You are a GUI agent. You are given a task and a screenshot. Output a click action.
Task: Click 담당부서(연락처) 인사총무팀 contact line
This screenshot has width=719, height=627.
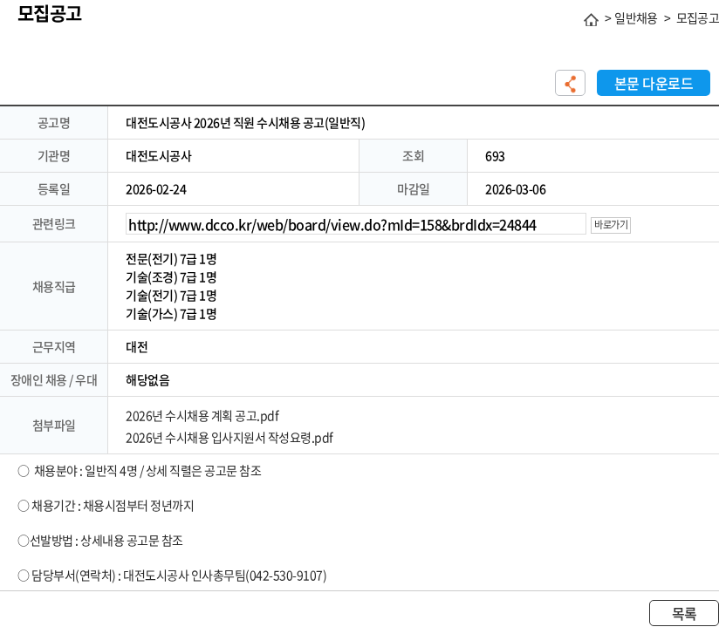[x=172, y=576]
